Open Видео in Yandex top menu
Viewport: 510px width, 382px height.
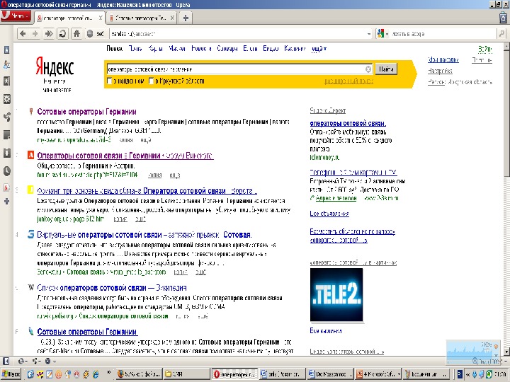tap(271, 49)
